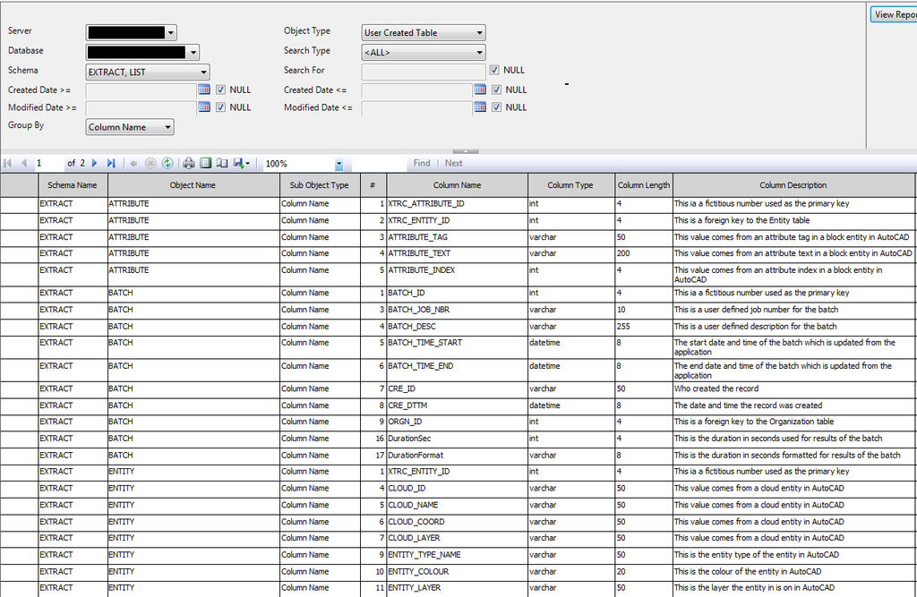Click Column Description header

click(x=793, y=184)
